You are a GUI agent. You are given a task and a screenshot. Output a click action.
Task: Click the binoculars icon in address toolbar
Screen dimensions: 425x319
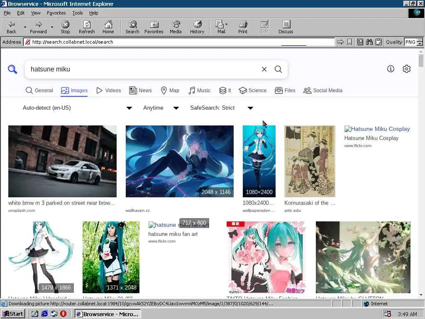[x=369, y=42]
